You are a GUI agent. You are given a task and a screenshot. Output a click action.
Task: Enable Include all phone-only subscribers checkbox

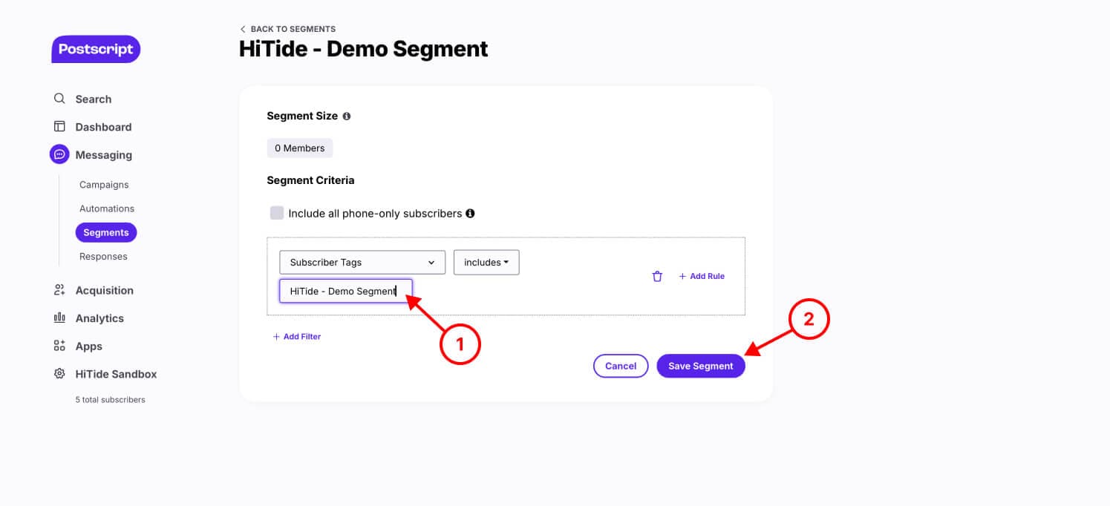[x=277, y=213]
